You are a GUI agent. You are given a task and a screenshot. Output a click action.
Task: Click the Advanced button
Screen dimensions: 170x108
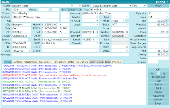(x=158, y=96)
